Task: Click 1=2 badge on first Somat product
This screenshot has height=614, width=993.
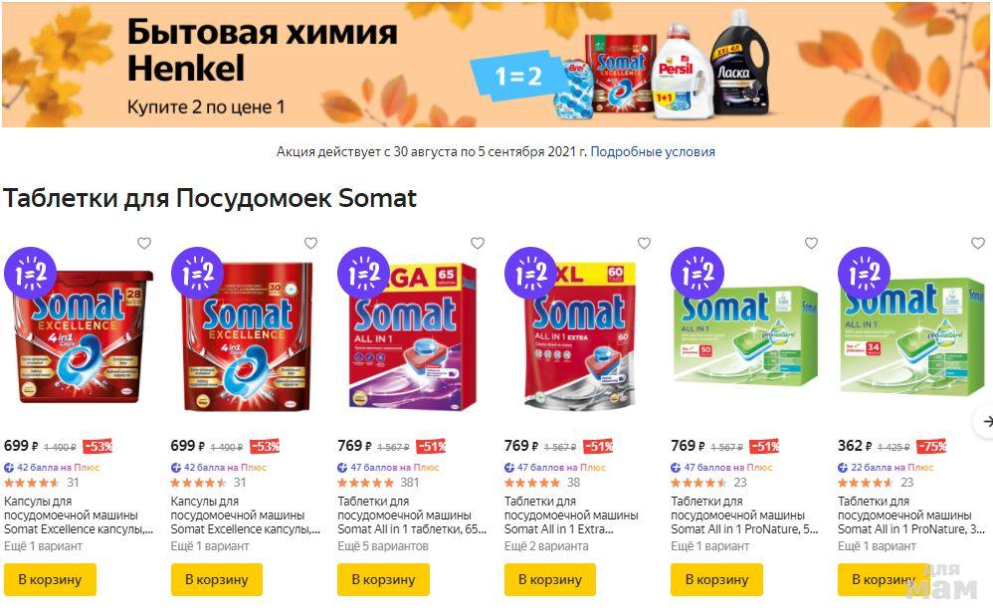Action: click(x=30, y=273)
